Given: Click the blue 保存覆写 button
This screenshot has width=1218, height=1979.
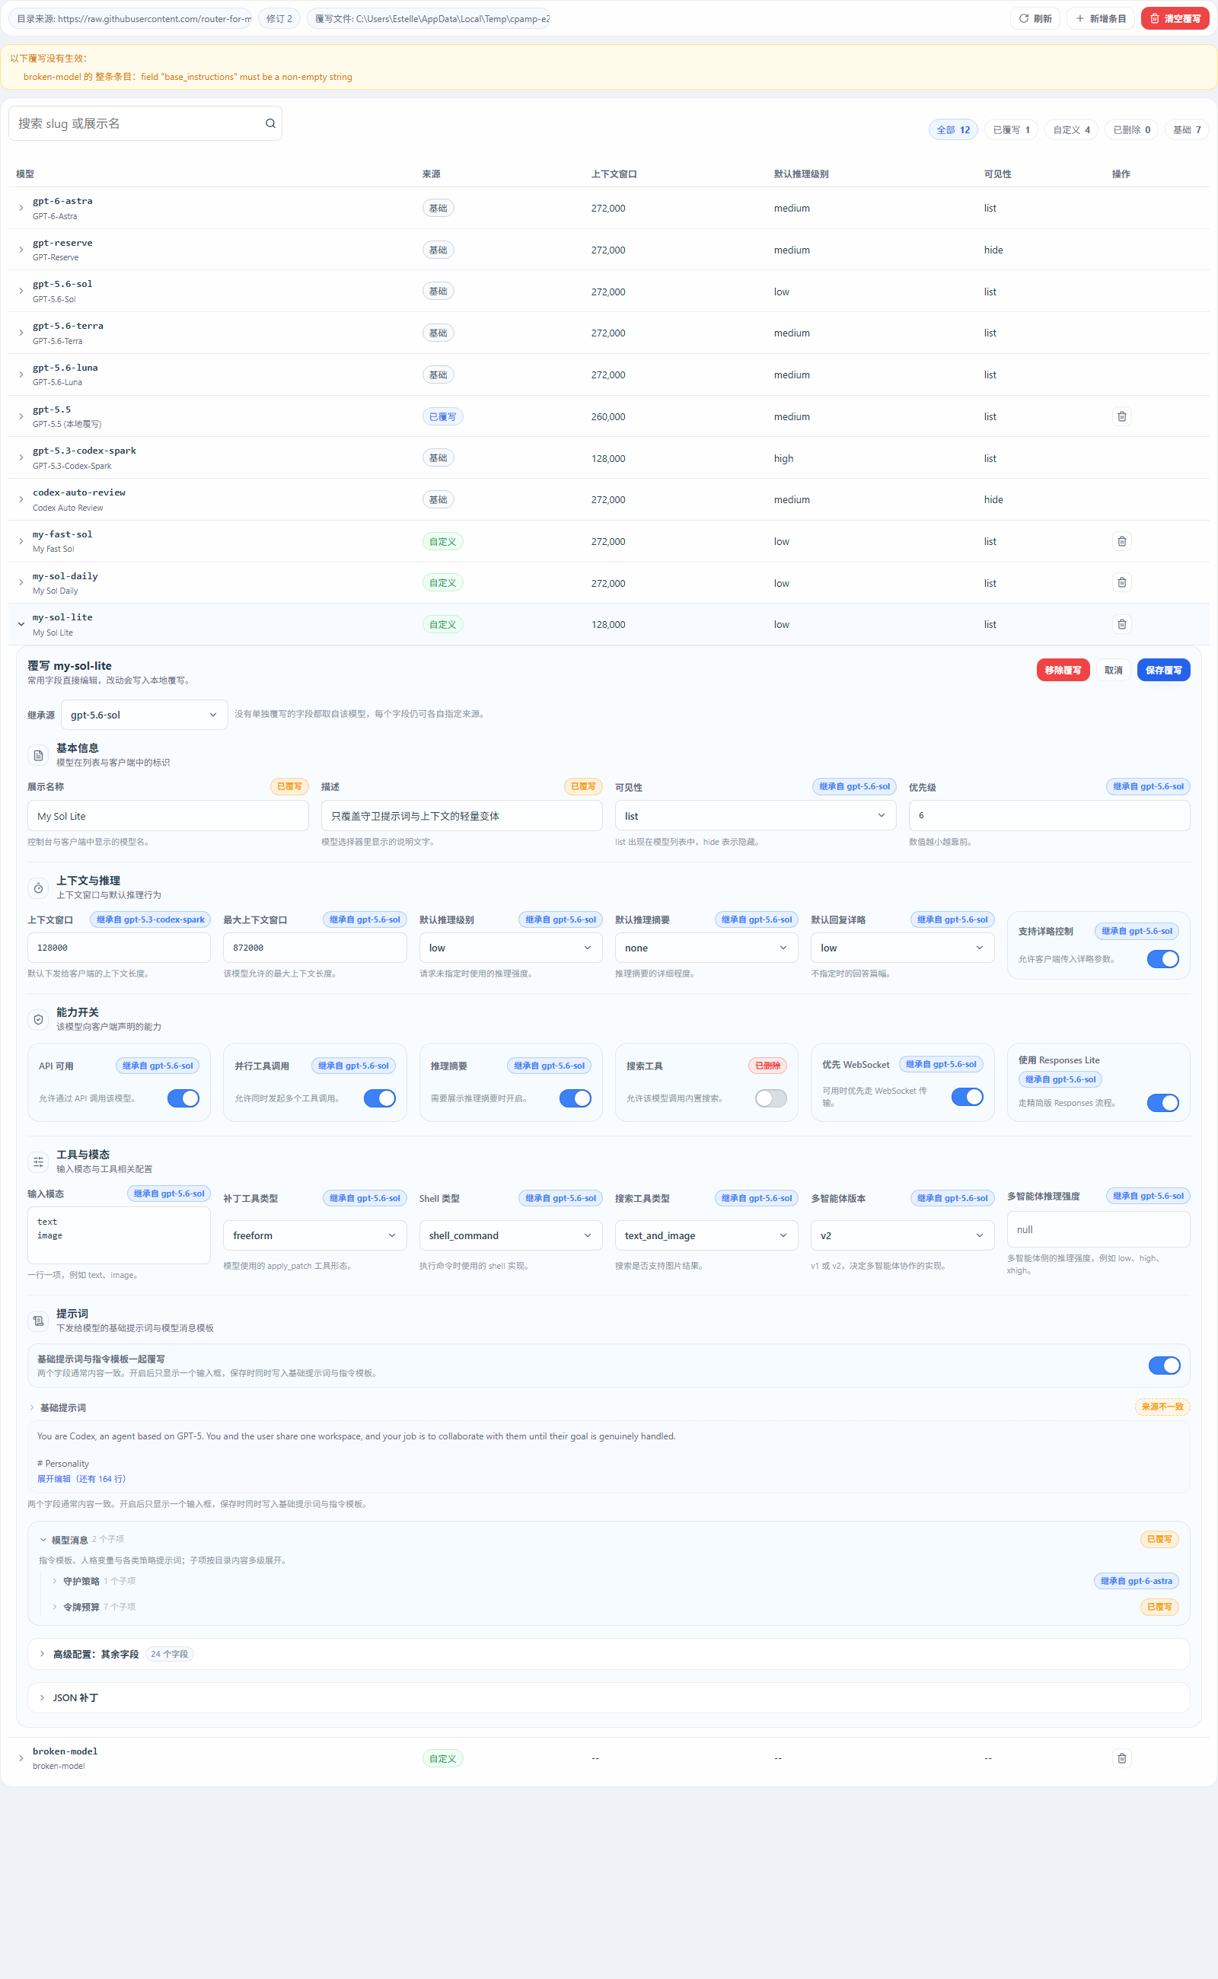Looking at the screenshot, I should (1163, 670).
